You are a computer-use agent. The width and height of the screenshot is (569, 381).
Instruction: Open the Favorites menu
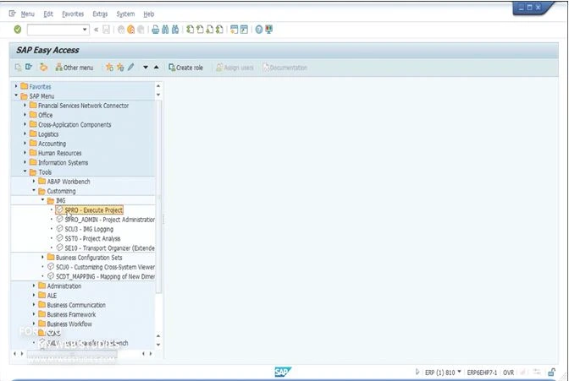(73, 14)
